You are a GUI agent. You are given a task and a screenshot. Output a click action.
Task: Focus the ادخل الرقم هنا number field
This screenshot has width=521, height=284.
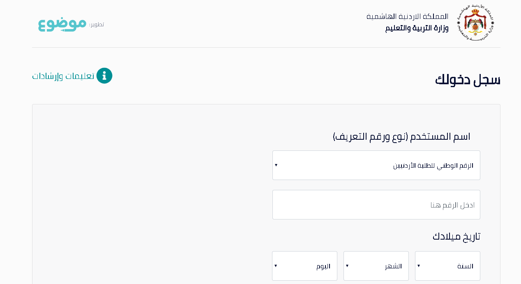376,205
